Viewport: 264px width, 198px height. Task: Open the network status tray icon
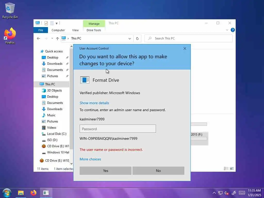click(220, 193)
